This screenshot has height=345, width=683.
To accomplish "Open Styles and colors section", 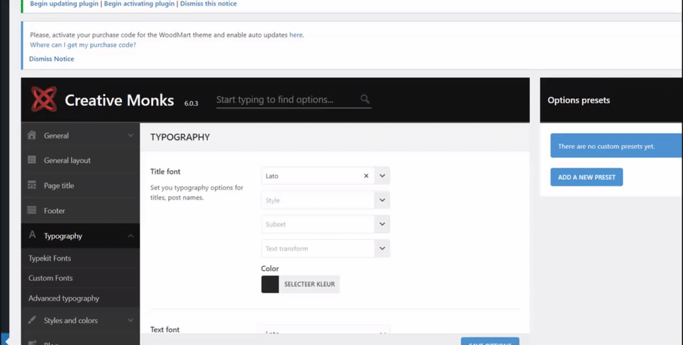I will (80, 320).
